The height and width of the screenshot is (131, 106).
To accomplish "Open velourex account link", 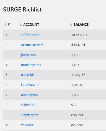I will [x=27, y=125].
